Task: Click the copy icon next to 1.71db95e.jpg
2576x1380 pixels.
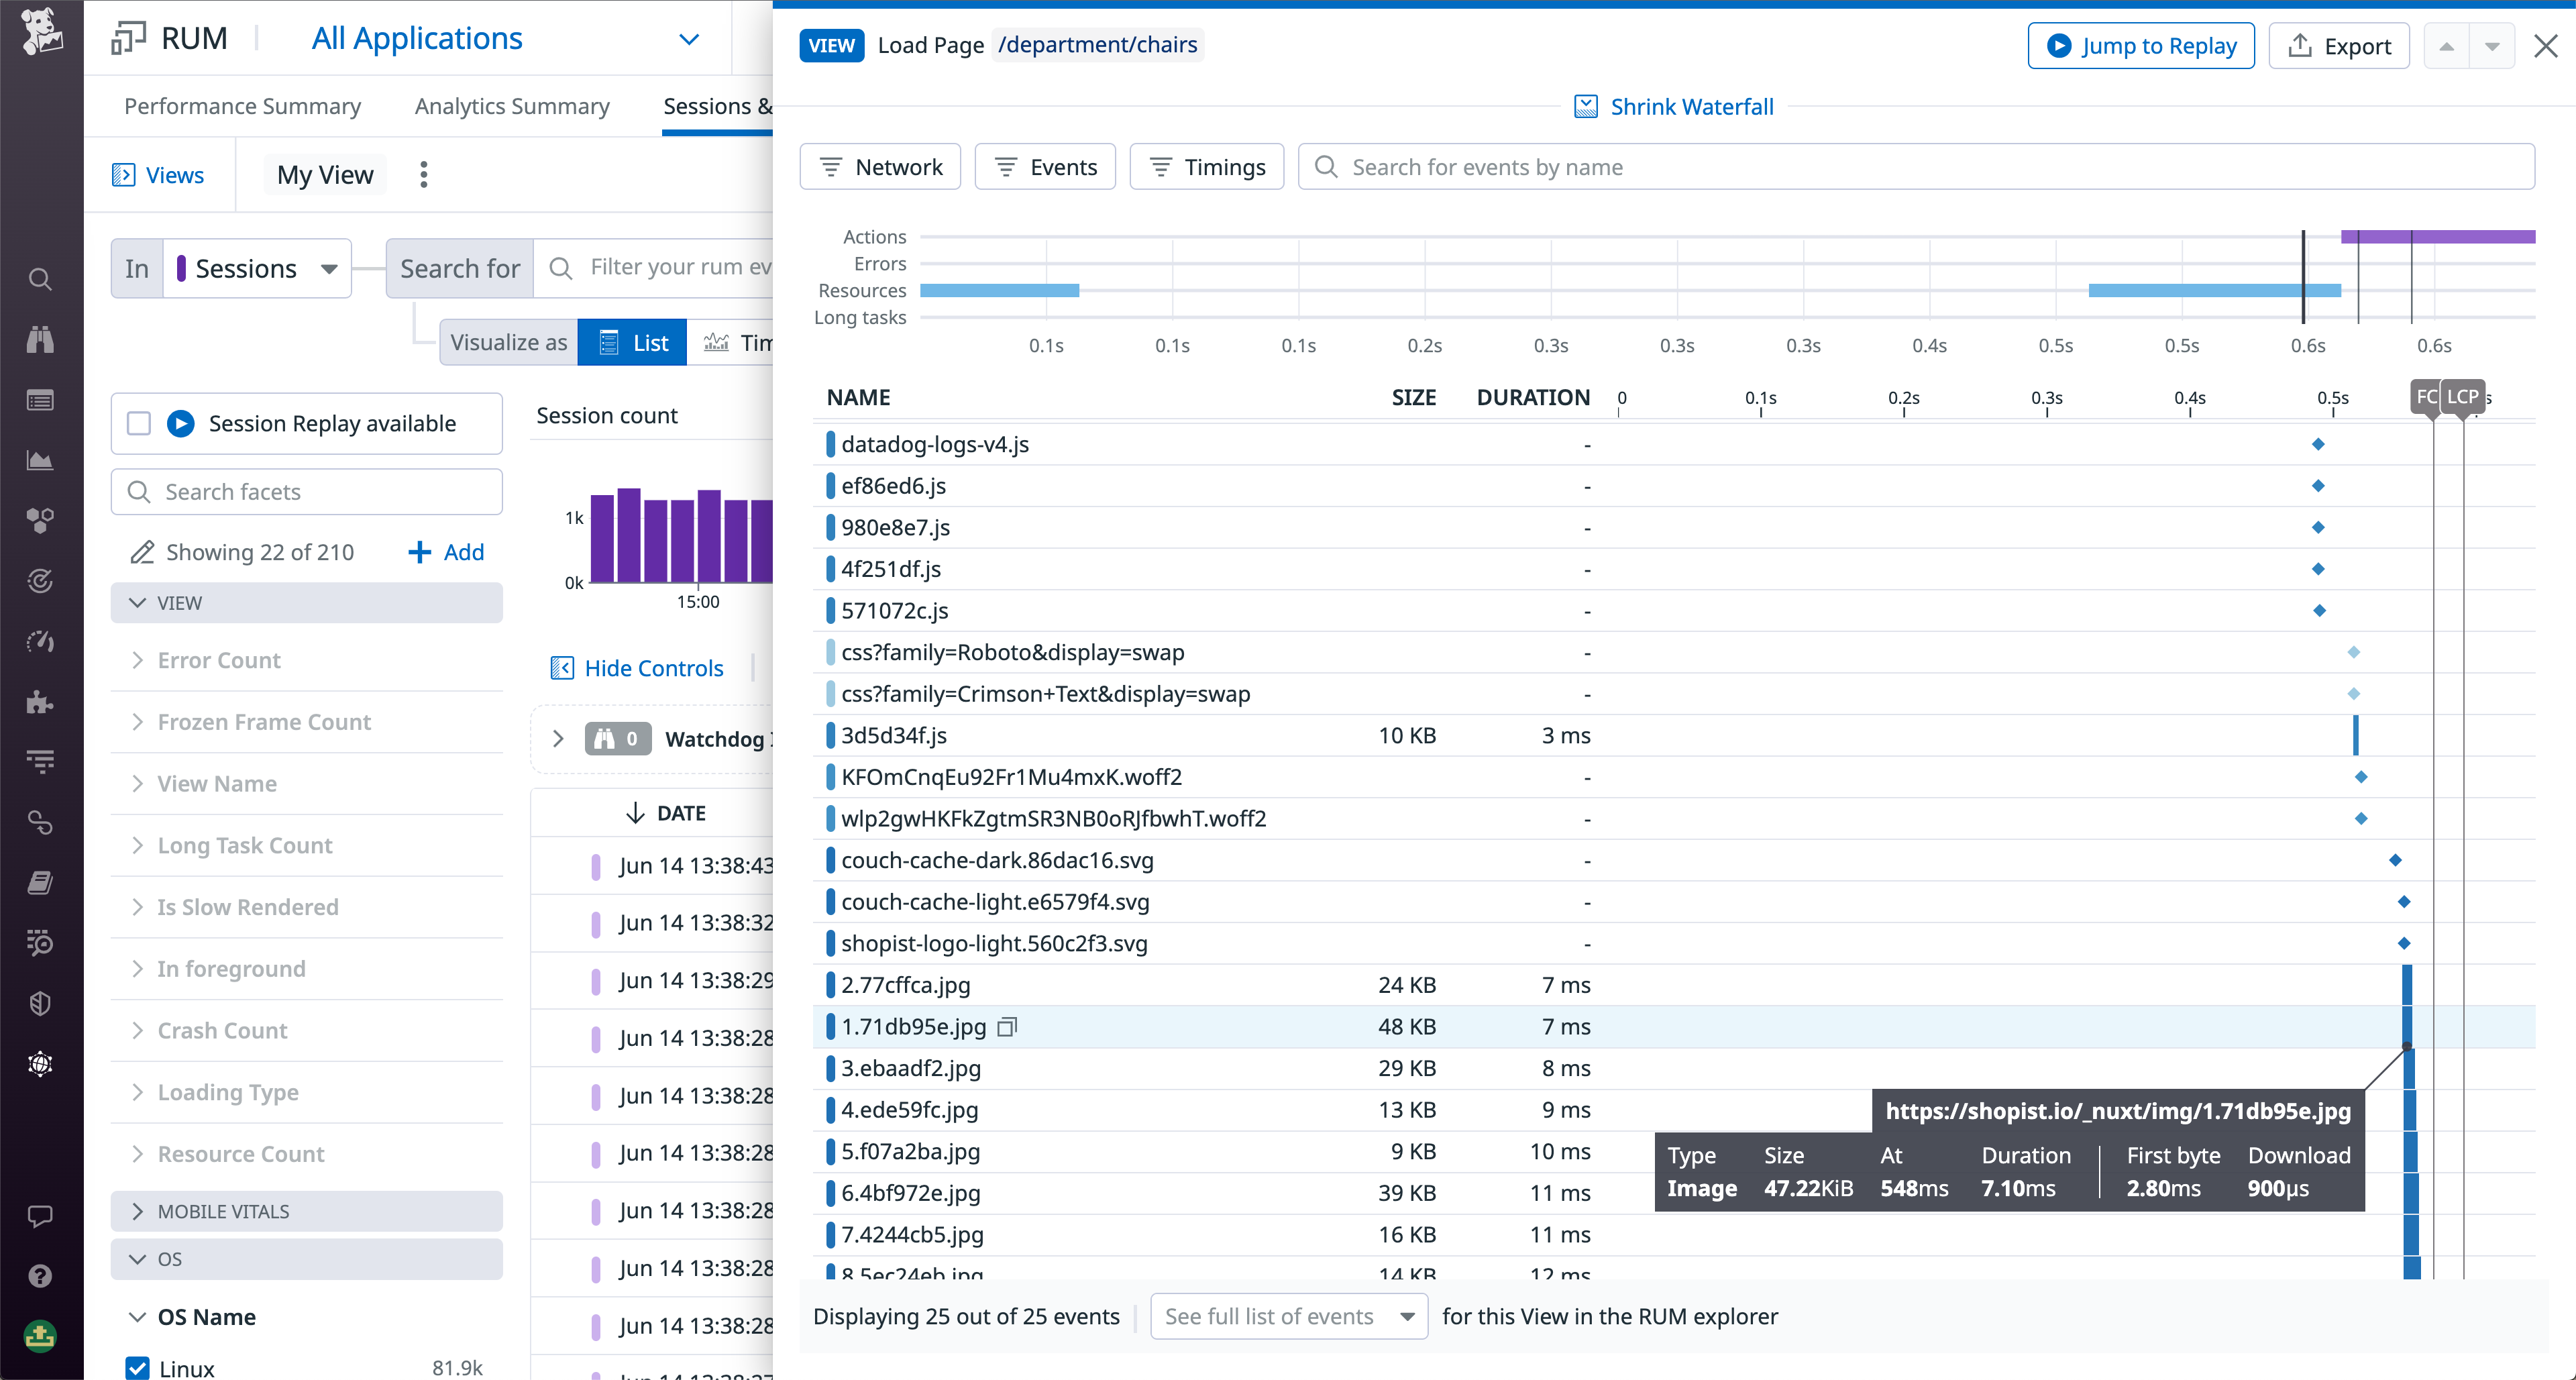Action: tap(1008, 1027)
